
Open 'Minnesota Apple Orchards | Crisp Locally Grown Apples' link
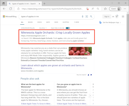pos(55,33)
